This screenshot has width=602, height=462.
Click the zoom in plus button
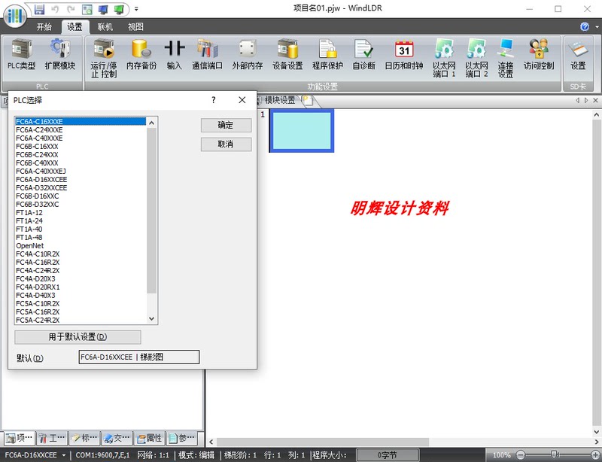[x=596, y=454]
